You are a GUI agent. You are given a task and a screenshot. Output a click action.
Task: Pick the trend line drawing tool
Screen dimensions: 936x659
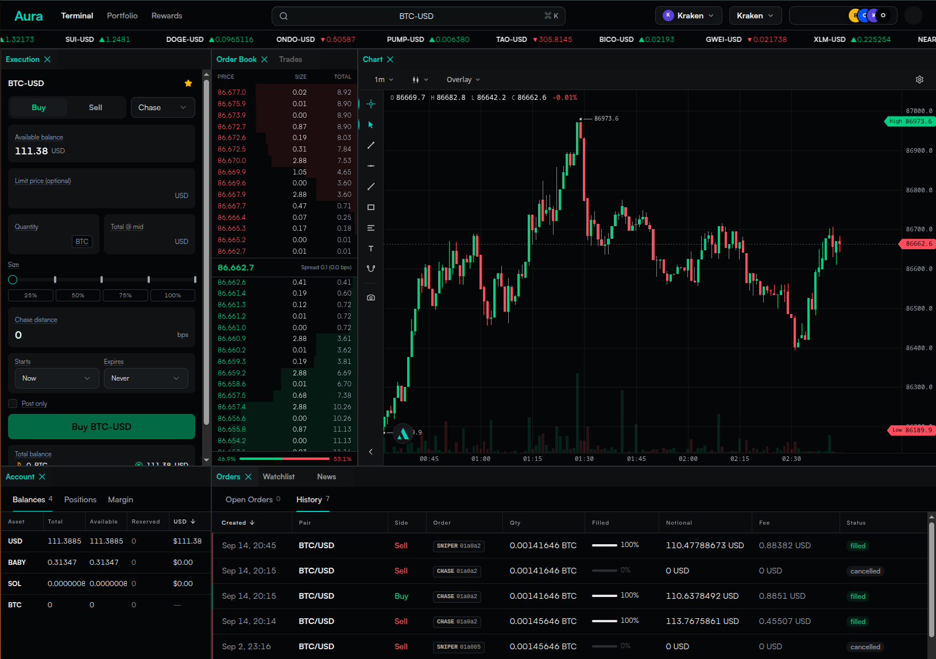point(371,145)
